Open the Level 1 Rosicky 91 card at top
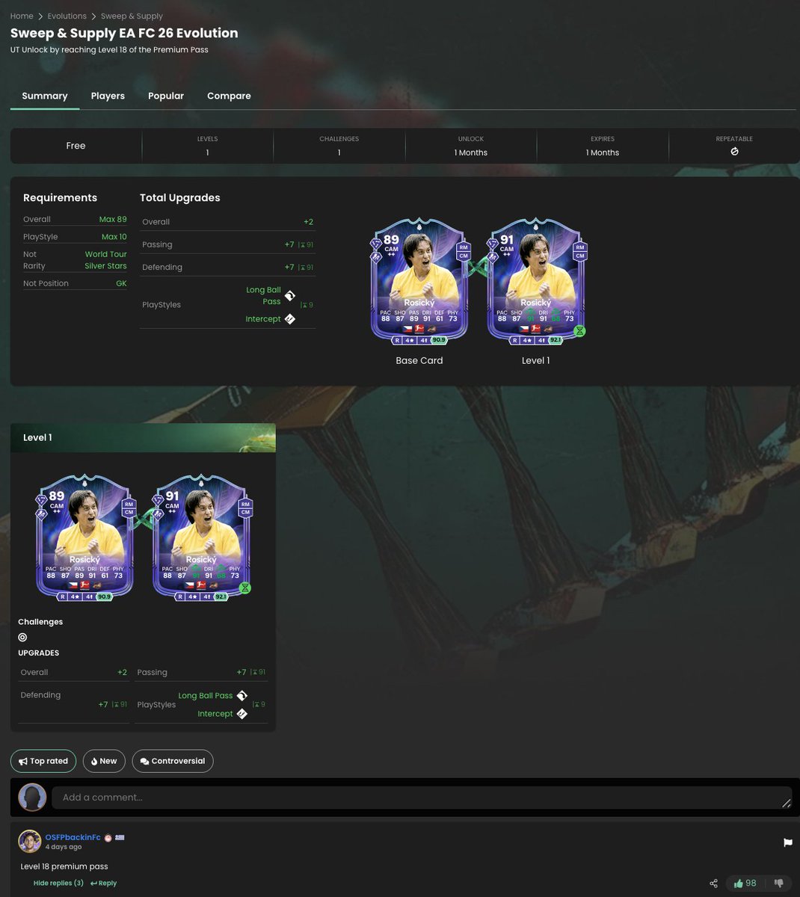This screenshot has height=897, width=800. tap(536, 282)
